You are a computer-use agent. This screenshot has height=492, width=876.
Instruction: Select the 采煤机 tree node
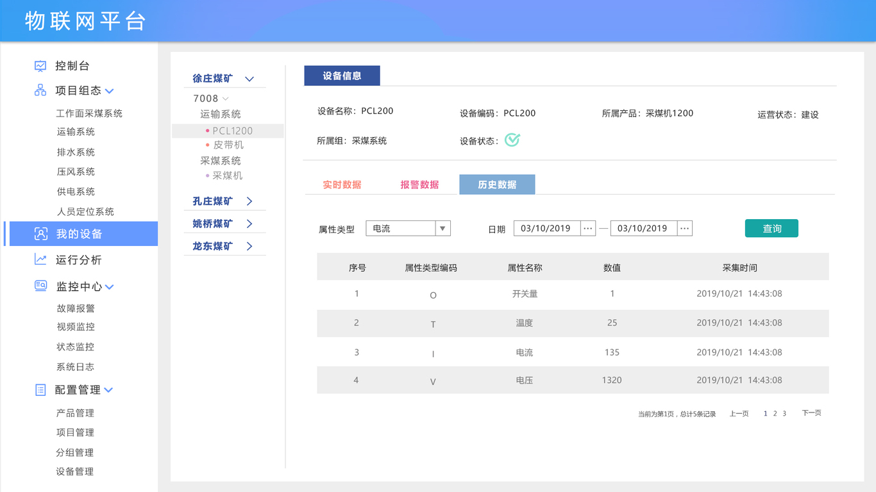[228, 176]
